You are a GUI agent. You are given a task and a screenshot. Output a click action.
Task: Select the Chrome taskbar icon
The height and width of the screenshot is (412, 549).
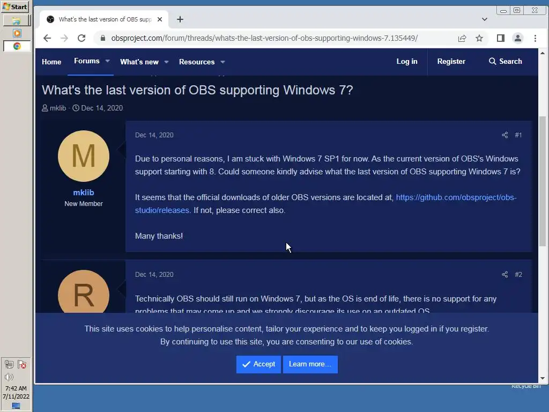[x=17, y=46]
